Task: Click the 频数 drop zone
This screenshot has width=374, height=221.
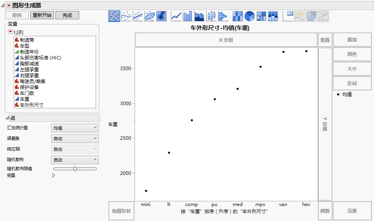Action: (x=325, y=211)
